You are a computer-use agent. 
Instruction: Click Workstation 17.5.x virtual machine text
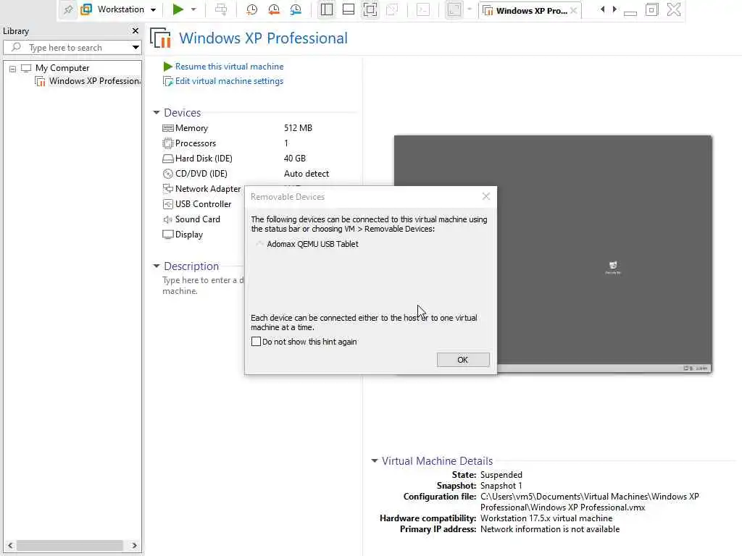tap(546, 518)
